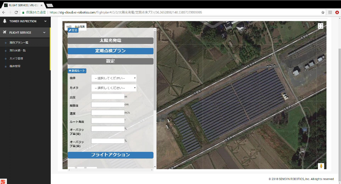Collapse the FLIGHT SERVICE menu chevron
The height and width of the screenshot is (184, 341).
44,32
